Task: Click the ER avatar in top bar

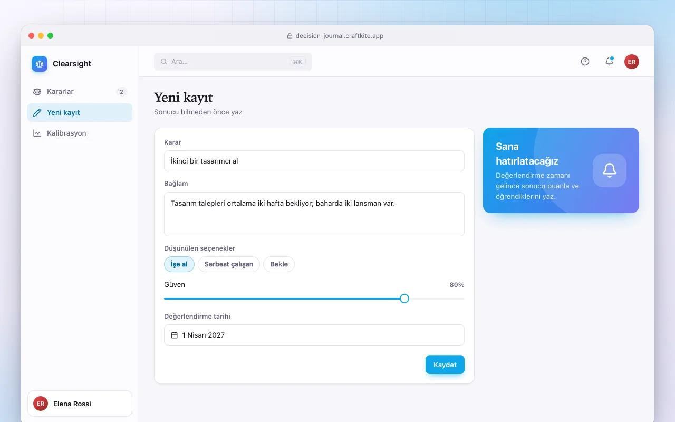Action: pos(632,62)
